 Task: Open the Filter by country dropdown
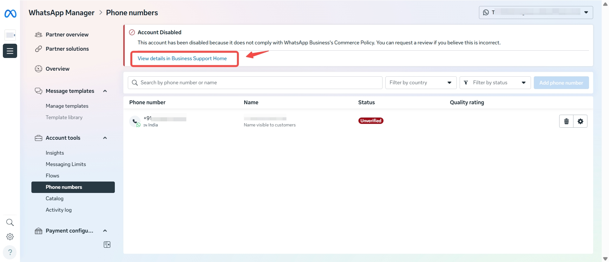click(421, 83)
